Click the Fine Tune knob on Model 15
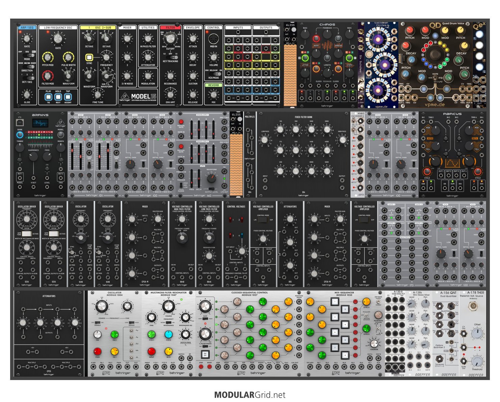This screenshot has height=402, width=500. point(98,95)
